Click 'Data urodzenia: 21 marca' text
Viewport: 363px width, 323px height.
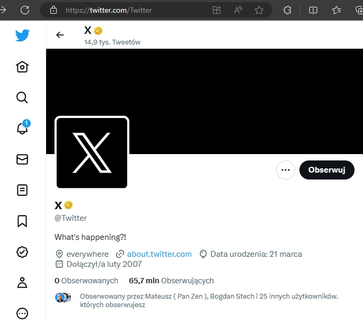[x=256, y=254]
